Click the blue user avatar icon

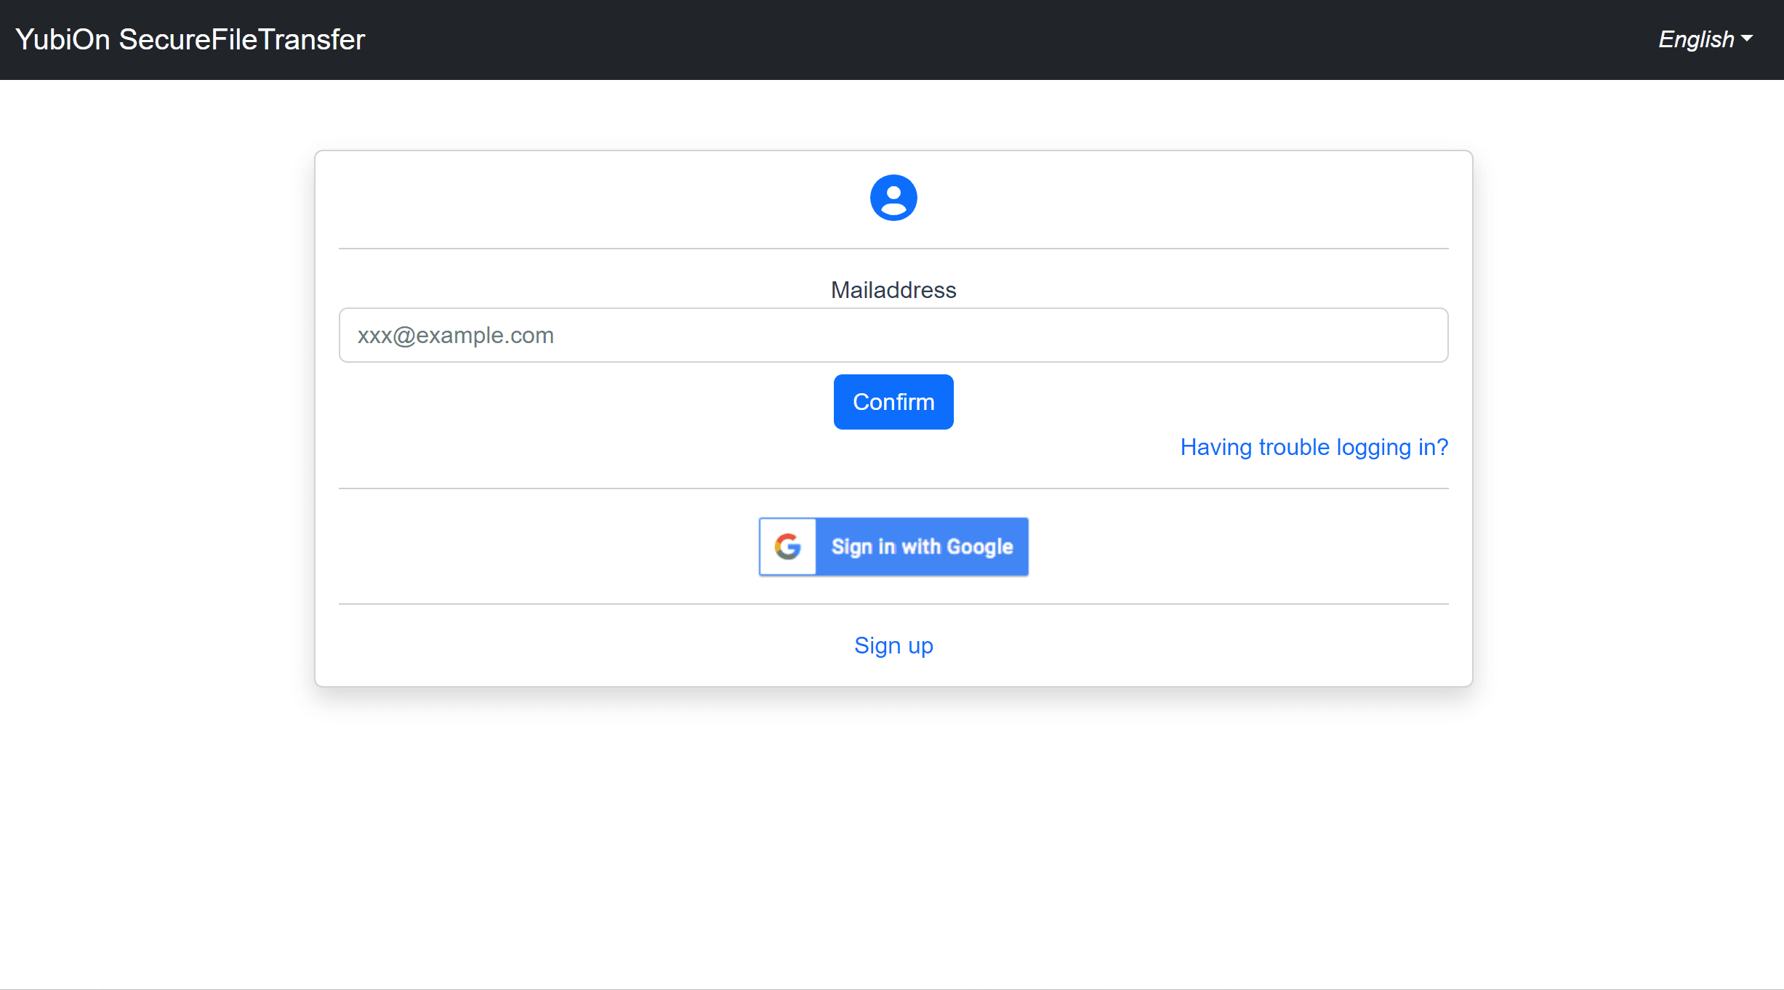coord(893,198)
